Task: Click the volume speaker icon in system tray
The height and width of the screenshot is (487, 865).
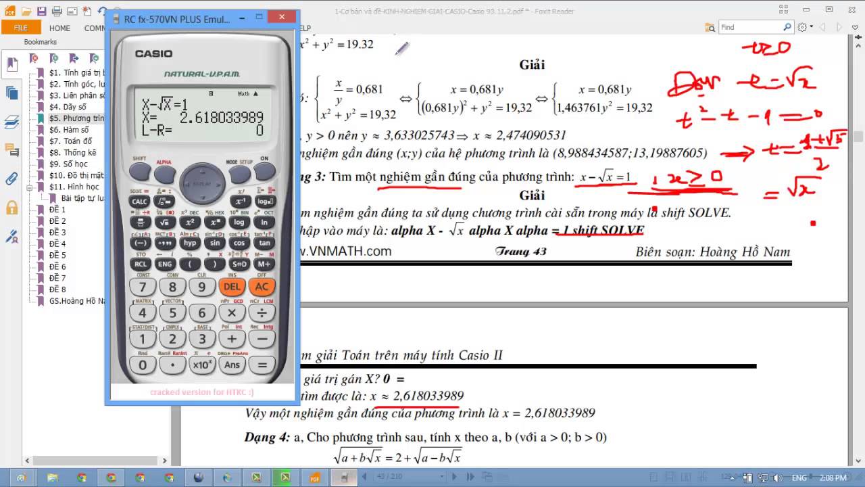Action: coord(778,478)
